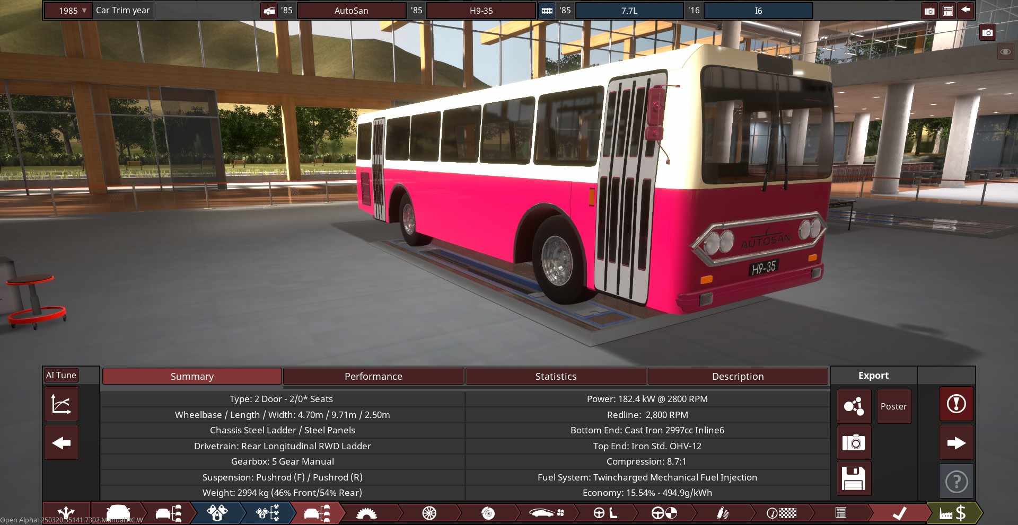Select the 7.7L engine family field
1018x525 pixels.
click(629, 11)
